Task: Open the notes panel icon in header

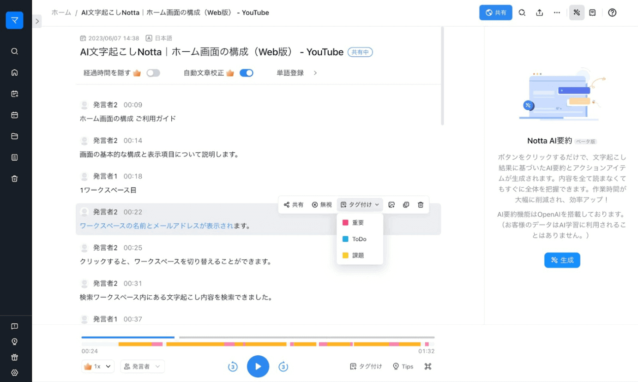Action: click(x=592, y=13)
